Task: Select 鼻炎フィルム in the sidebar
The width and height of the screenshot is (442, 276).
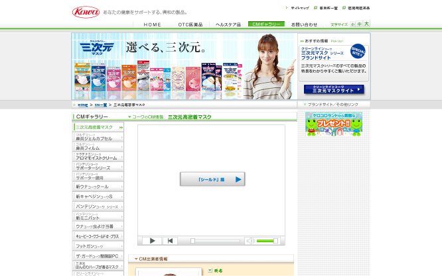Action: pos(98,146)
